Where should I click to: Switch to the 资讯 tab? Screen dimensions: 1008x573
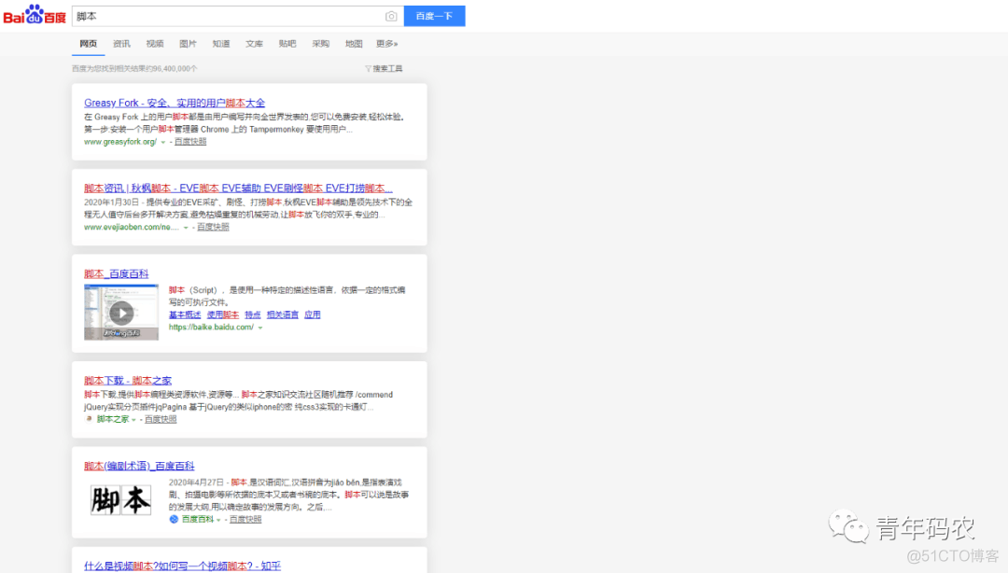[x=121, y=44]
